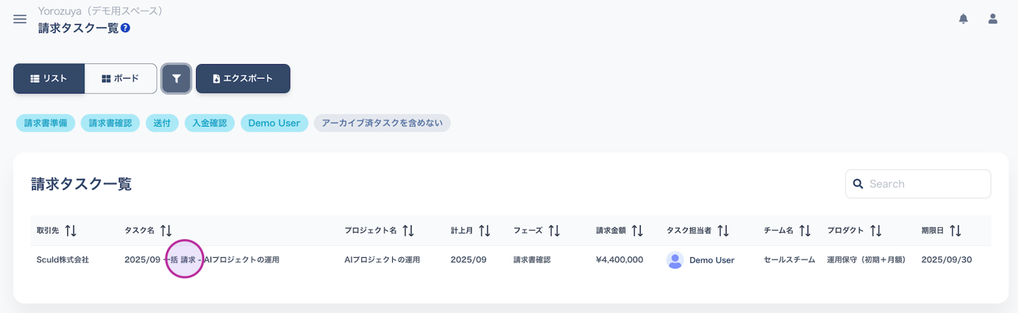Sort by タスク名 column arrows

click(166, 231)
